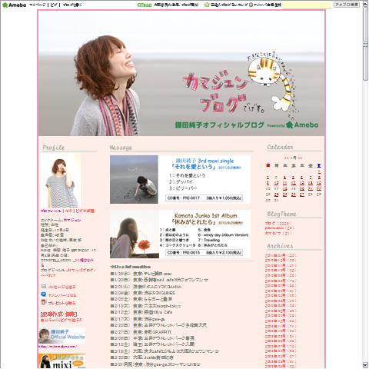This screenshot has width=369, height=369.
Task: Click the page scrollbar down arrow
Action: pyautogui.click(x=365, y=365)
